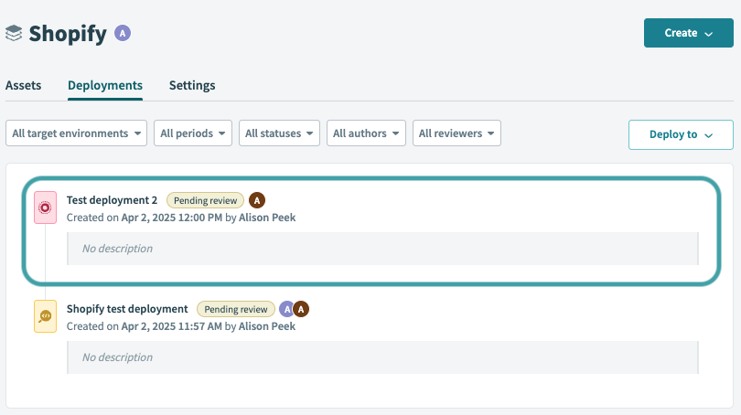741x415 pixels.
Task: Filter by All authors dropdown
Action: pos(366,133)
